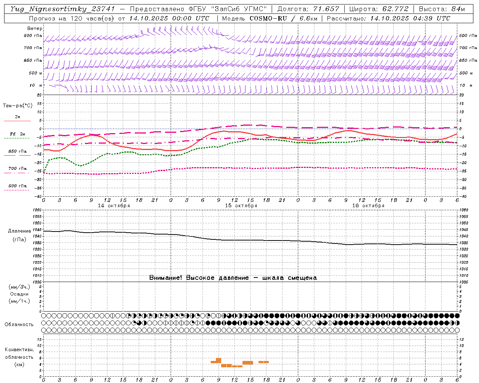Screen dimensions: 479x383
Task: Click the 2м legend label under Тем-ра
Action: (18, 117)
